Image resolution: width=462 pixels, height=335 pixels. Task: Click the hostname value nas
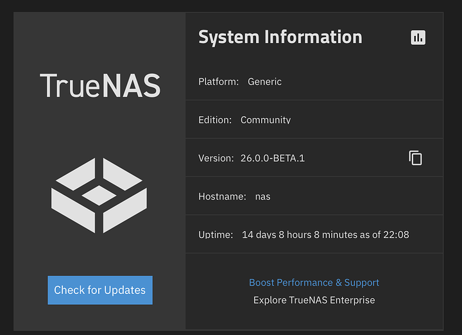[x=262, y=196]
